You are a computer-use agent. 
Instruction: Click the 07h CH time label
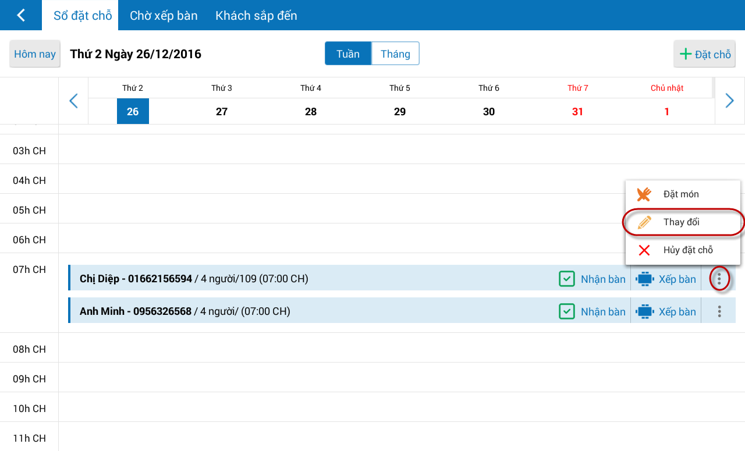point(29,269)
